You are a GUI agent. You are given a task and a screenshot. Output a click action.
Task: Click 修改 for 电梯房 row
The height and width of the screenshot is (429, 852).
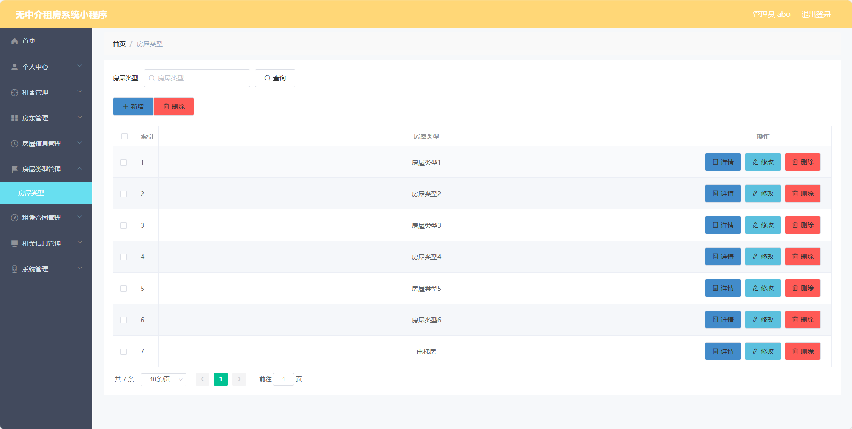point(763,351)
